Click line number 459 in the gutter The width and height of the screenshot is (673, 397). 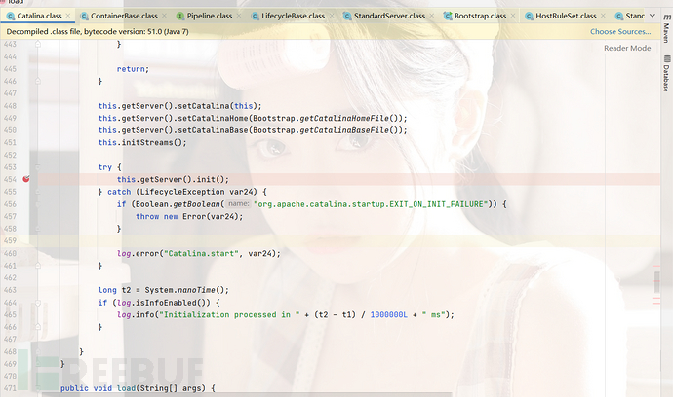pos(10,240)
